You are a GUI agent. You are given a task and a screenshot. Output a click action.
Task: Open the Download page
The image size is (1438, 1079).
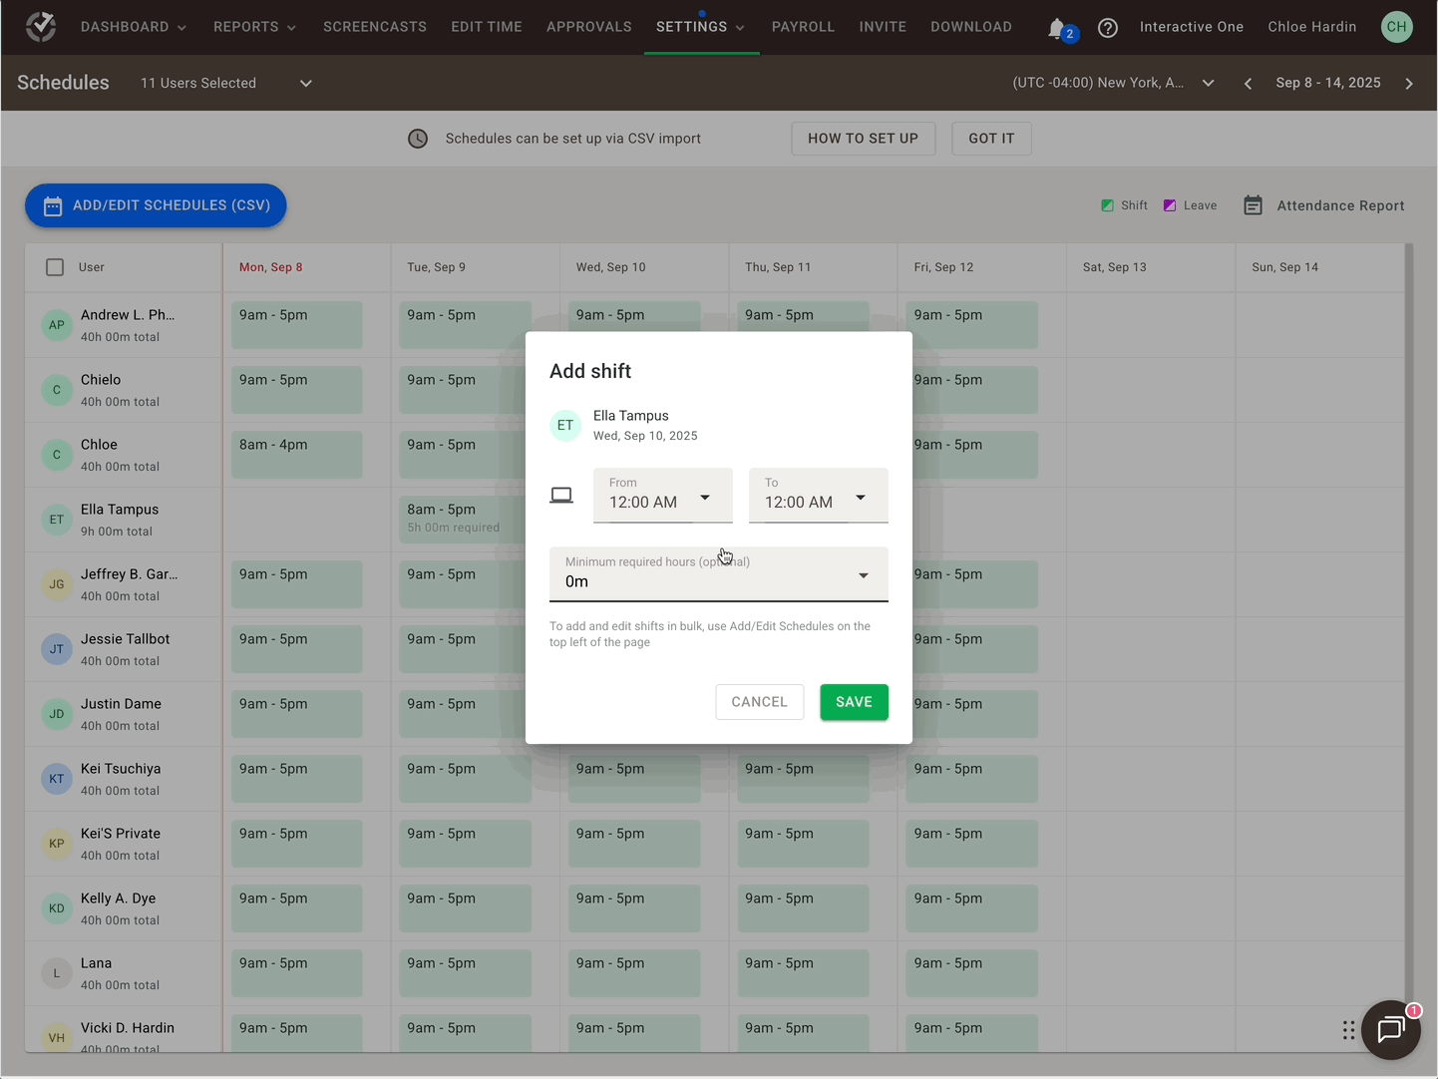(971, 27)
